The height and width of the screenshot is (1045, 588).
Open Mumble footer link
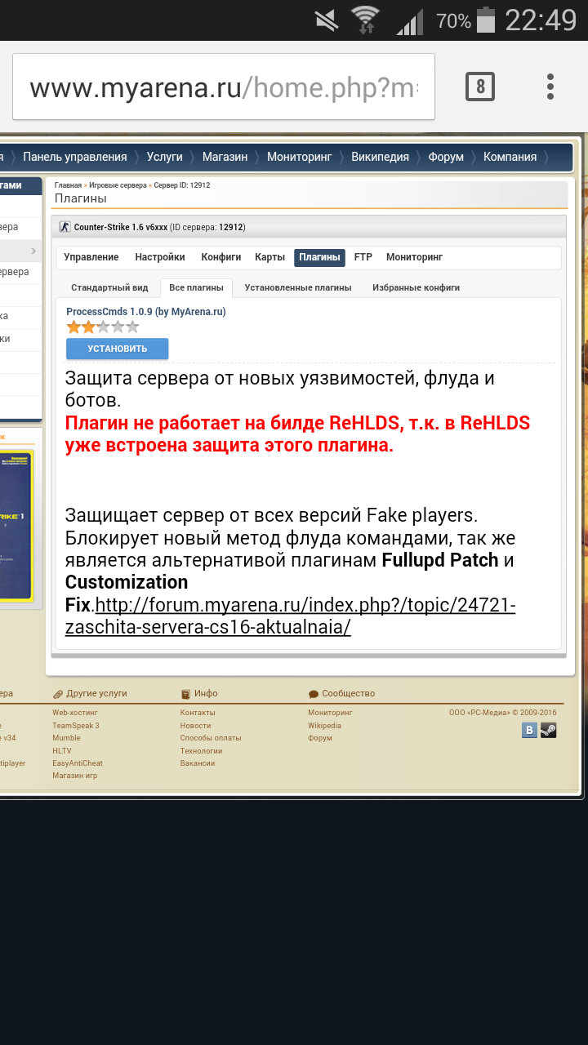(x=67, y=738)
